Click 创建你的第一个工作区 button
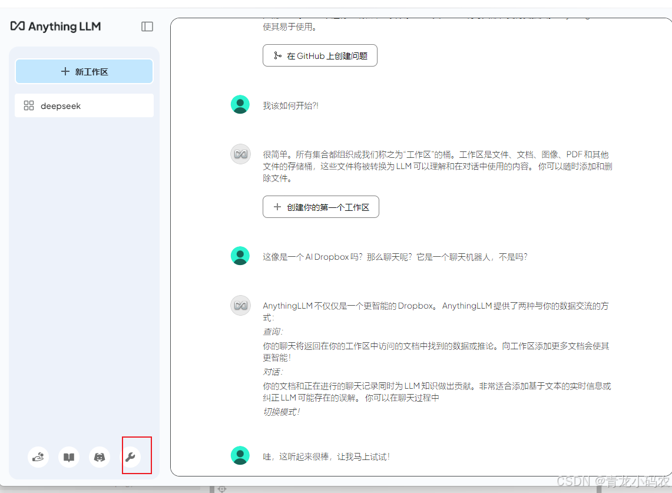Screen dimensions: 672x493 (x=320, y=207)
